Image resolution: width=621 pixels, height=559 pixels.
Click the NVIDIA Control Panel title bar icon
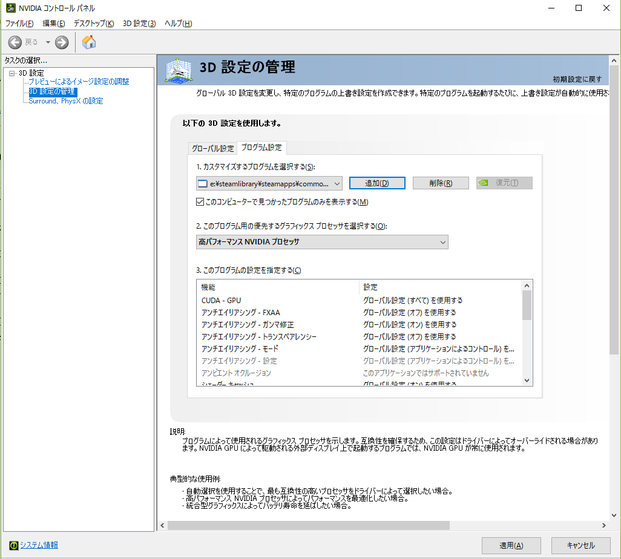click(x=10, y=8)
